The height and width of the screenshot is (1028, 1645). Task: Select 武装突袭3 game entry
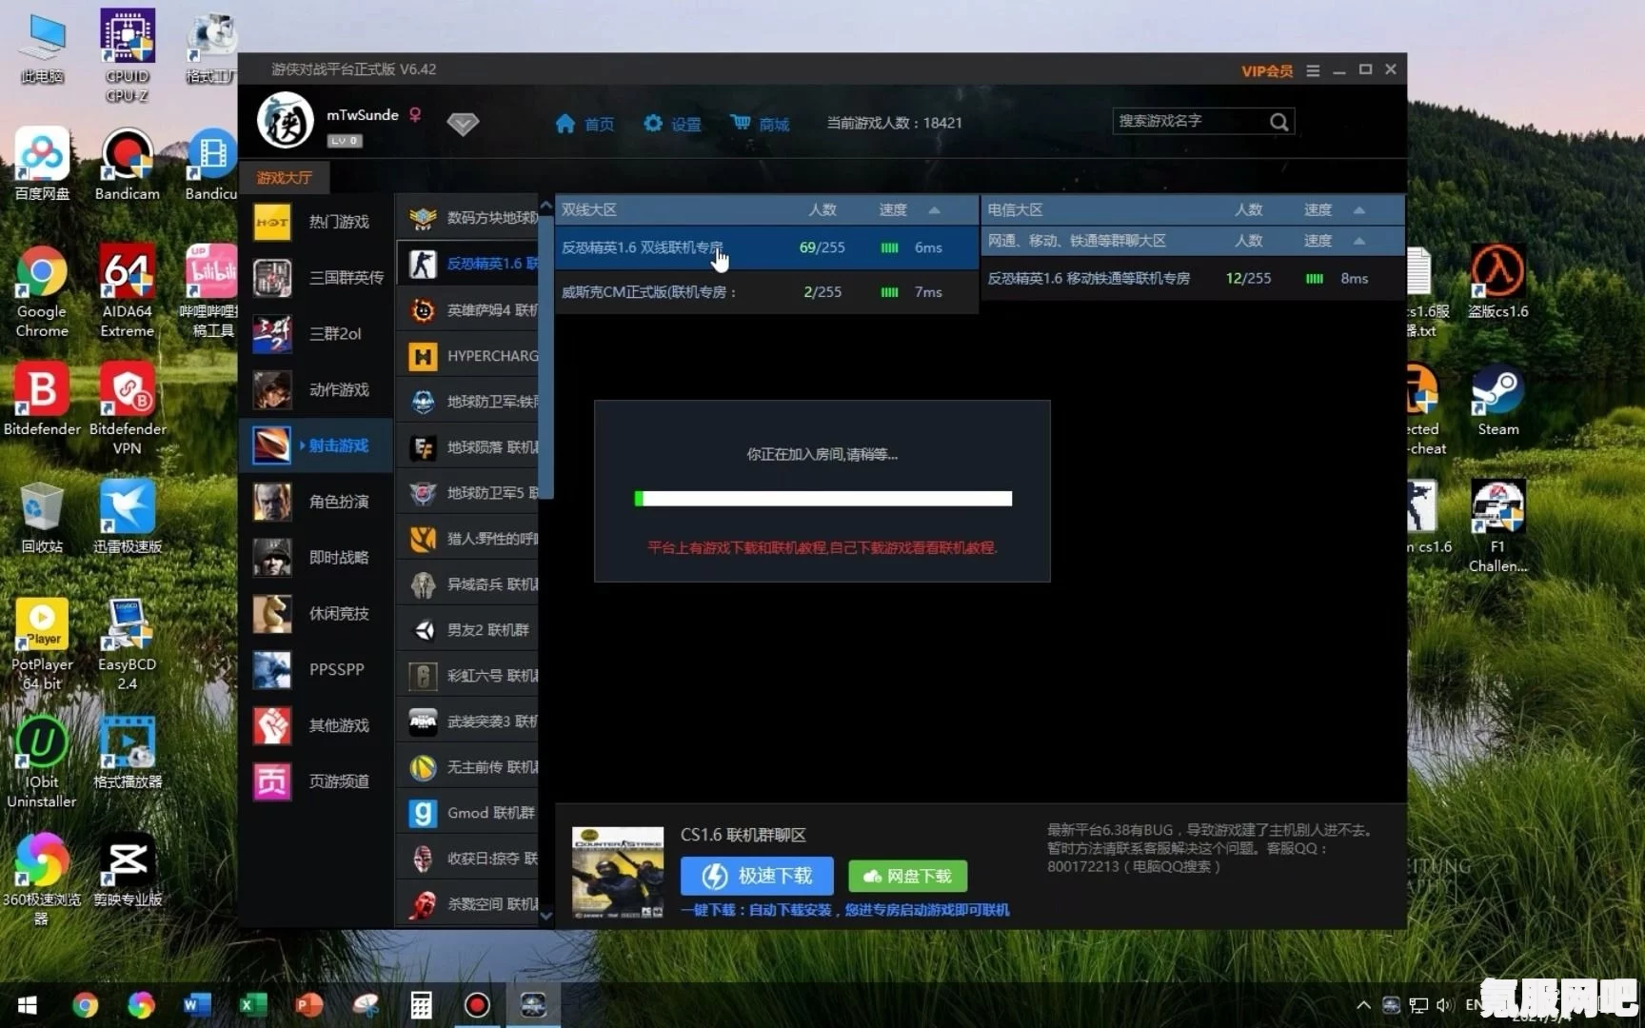(467, 722)
